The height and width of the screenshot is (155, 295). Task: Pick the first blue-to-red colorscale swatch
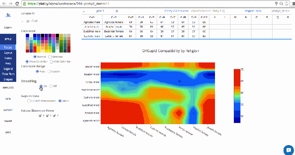[x=27, y=43]
